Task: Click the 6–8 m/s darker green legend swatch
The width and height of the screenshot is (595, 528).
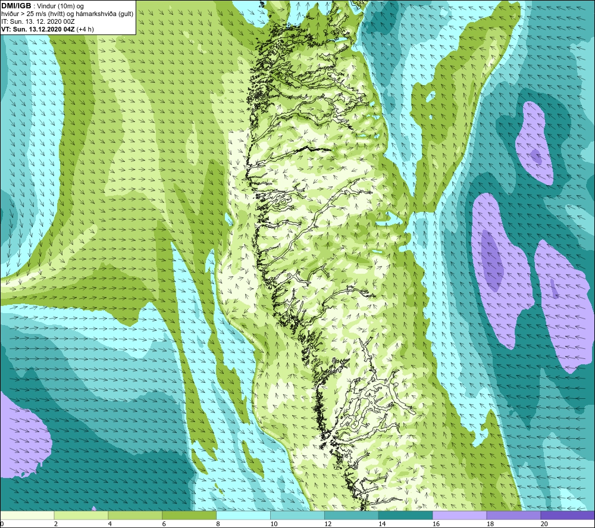Action: [189, 515]
